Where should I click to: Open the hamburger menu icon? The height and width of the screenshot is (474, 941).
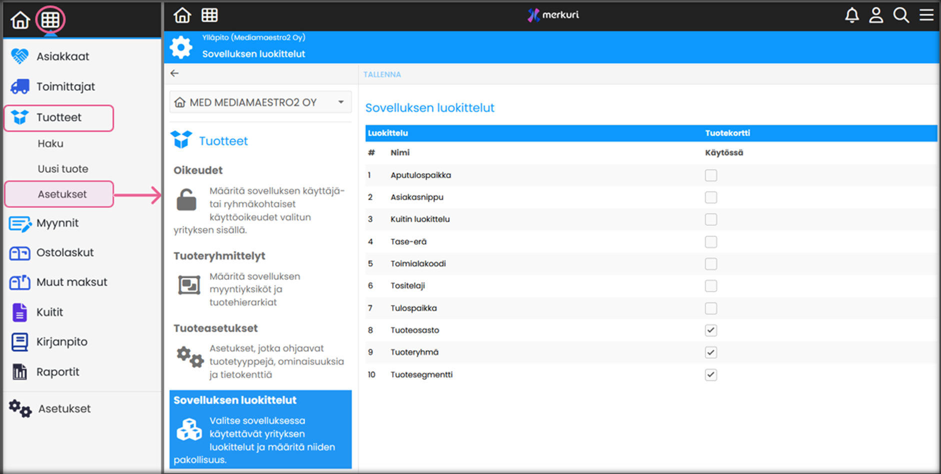[x=926, y=15]
